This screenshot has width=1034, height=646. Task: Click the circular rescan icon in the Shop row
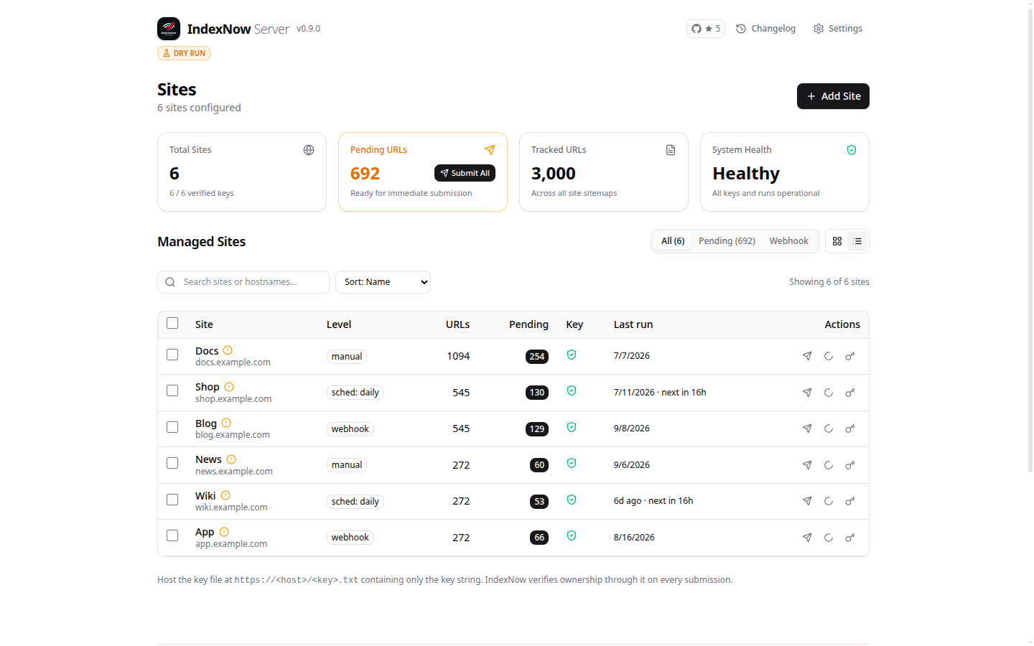pos(829,393)
